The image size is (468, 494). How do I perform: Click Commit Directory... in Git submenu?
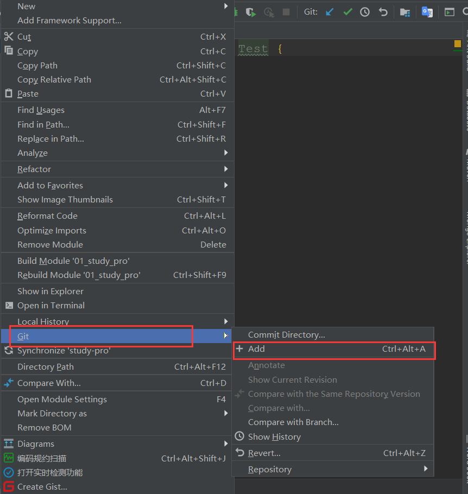[x=333, y=335]
